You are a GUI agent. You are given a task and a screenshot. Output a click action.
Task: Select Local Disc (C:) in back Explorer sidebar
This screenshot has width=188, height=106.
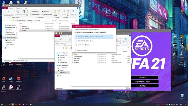point(11,40)
